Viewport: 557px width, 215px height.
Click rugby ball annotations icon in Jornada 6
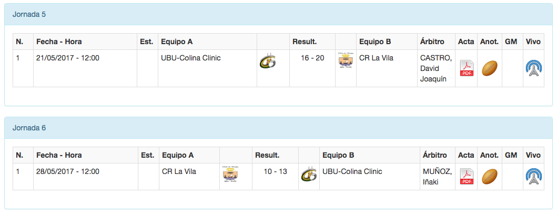click(489, 176)
